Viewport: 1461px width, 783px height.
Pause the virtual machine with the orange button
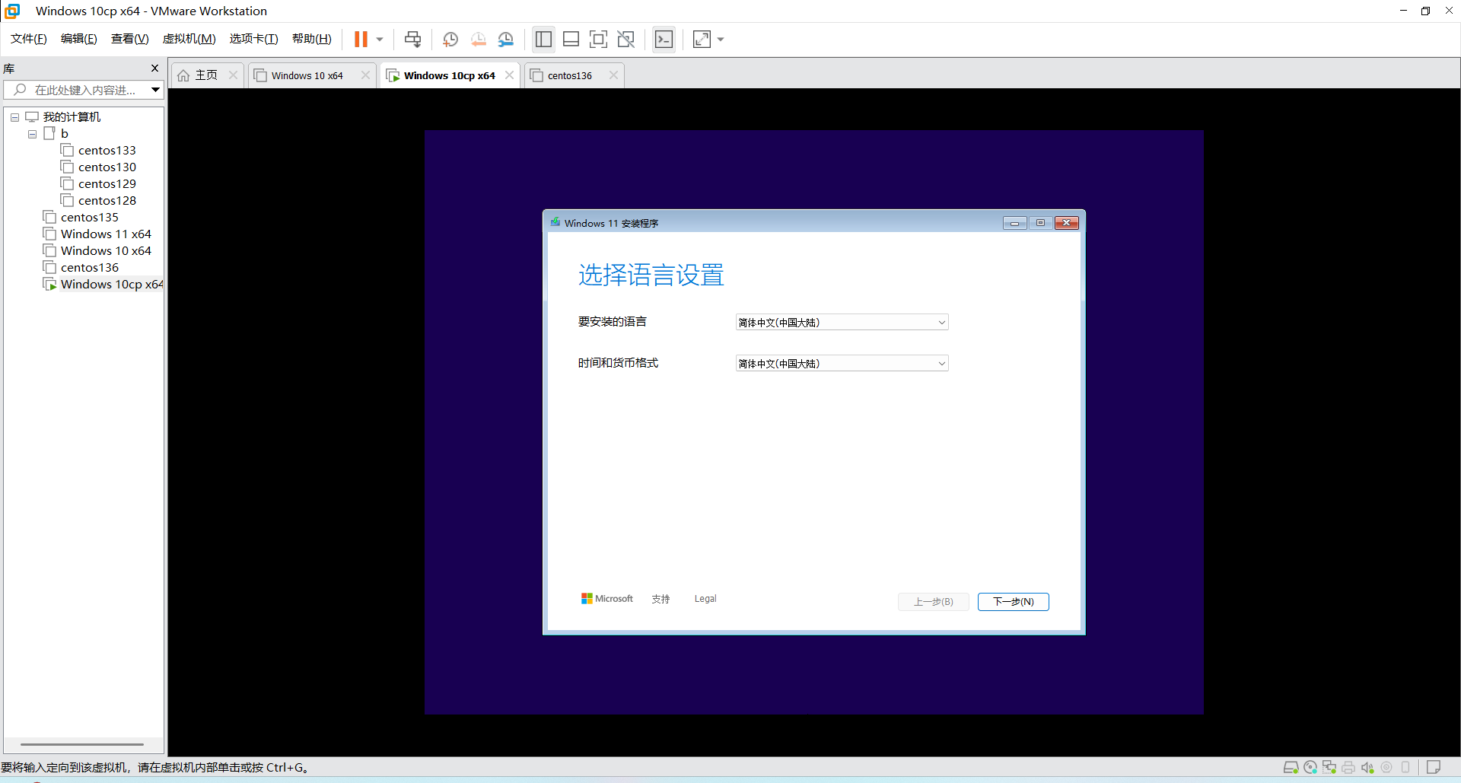361,39
